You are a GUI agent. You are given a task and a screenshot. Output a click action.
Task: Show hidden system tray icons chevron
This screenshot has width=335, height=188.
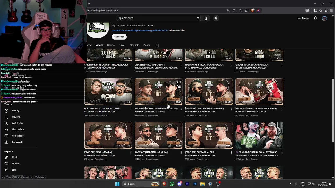(290, 184)
